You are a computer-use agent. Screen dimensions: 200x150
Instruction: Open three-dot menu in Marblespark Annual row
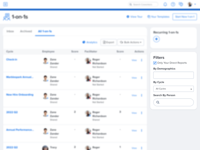pos(142,78)
